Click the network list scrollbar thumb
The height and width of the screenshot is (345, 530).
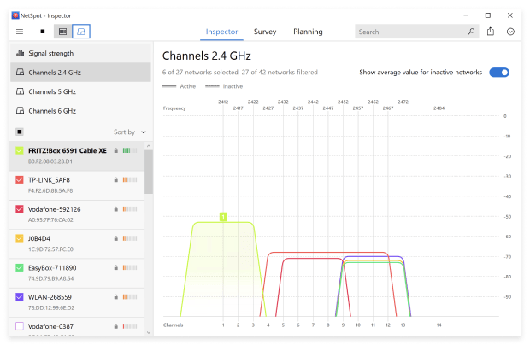click(149, 172)
